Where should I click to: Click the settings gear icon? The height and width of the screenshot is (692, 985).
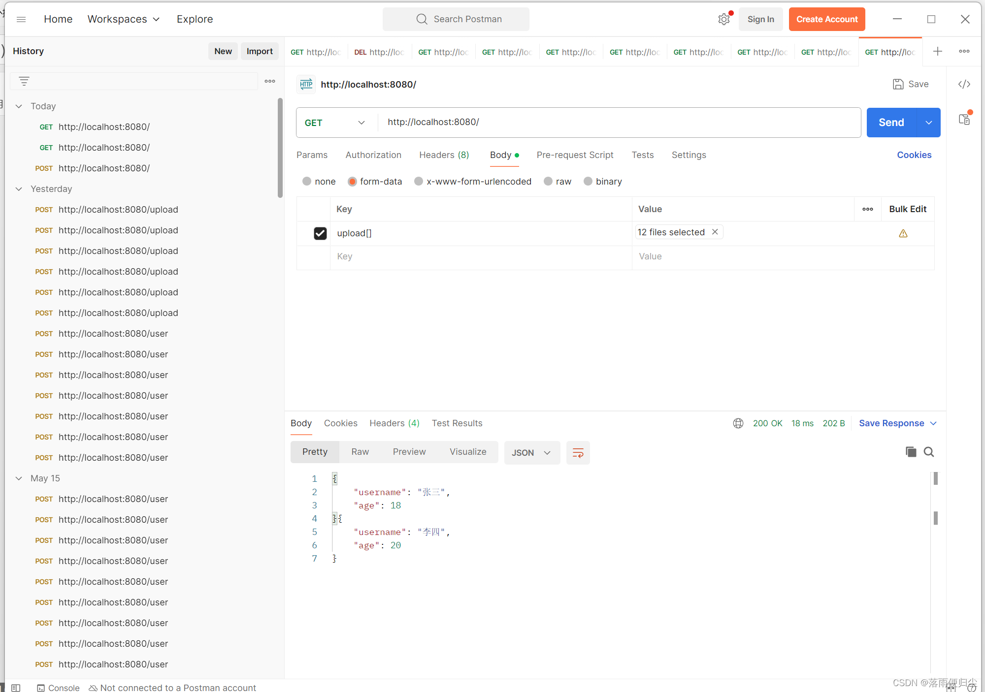click(723, 19)
